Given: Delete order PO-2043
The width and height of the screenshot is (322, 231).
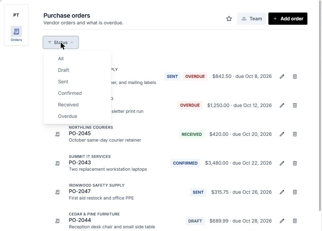Looking at the screenshot, I should click(295, 163).
